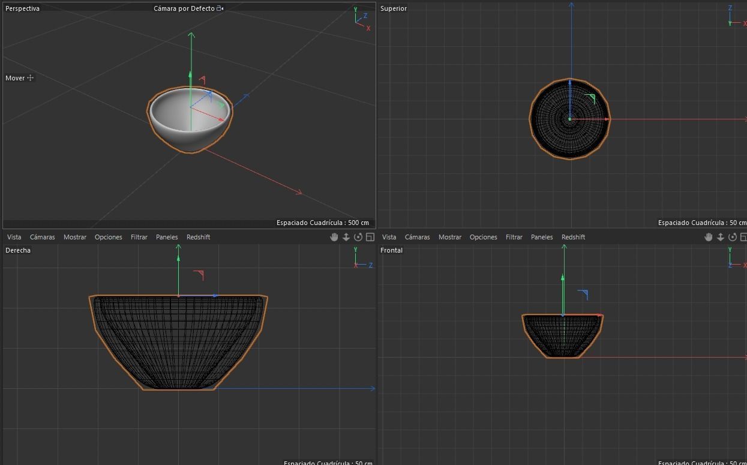Click the XYZ orientation gizmo in the Perspectiva view
Image resolution: width=747 pixels, height=465 pixels.
[x=362, y=19]
